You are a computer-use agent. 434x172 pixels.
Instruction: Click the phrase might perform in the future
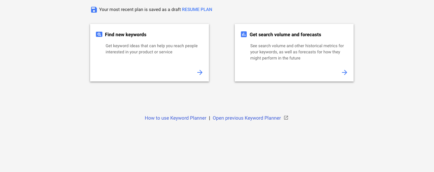coord(275,58)
